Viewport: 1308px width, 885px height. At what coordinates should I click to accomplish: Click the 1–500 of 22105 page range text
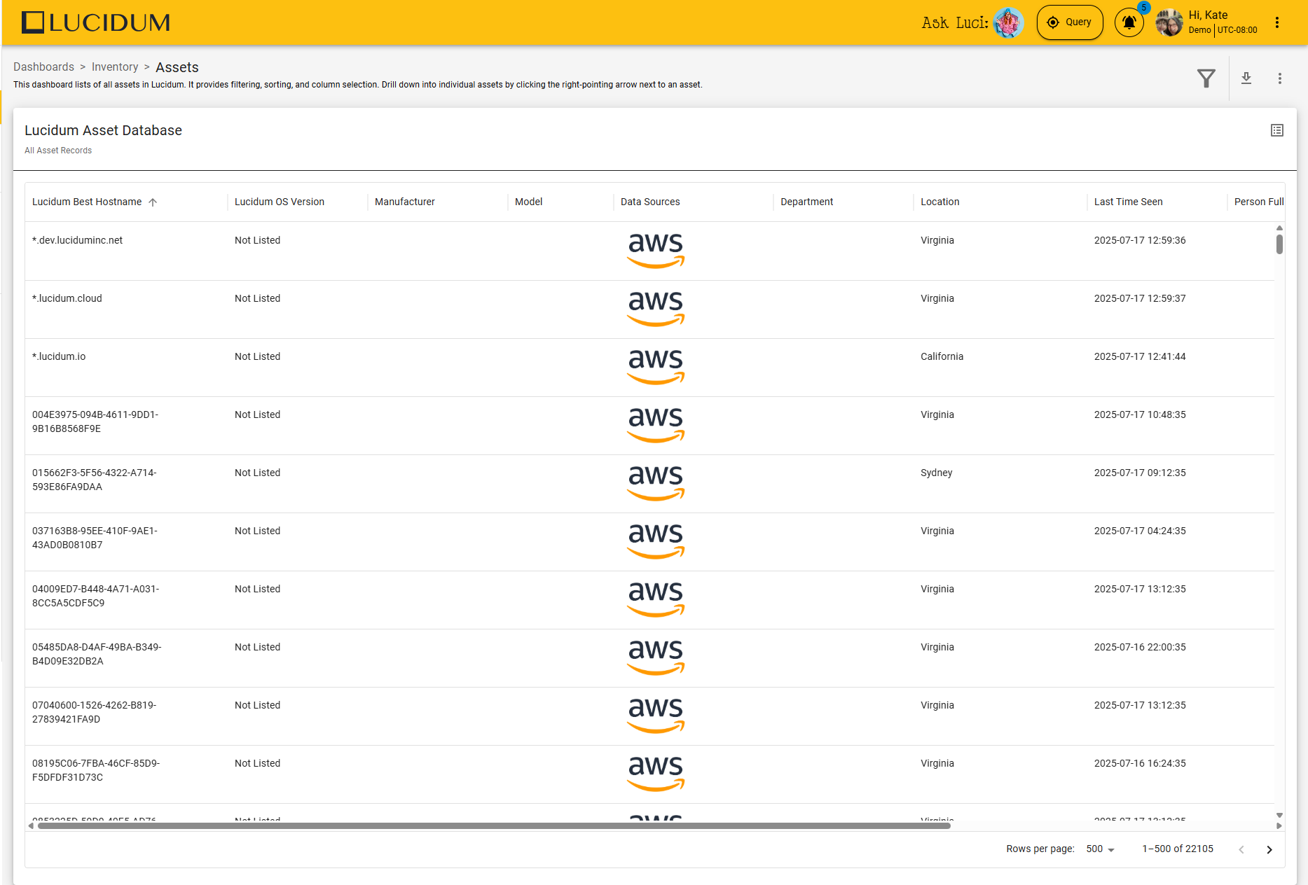pos(1178,849)
